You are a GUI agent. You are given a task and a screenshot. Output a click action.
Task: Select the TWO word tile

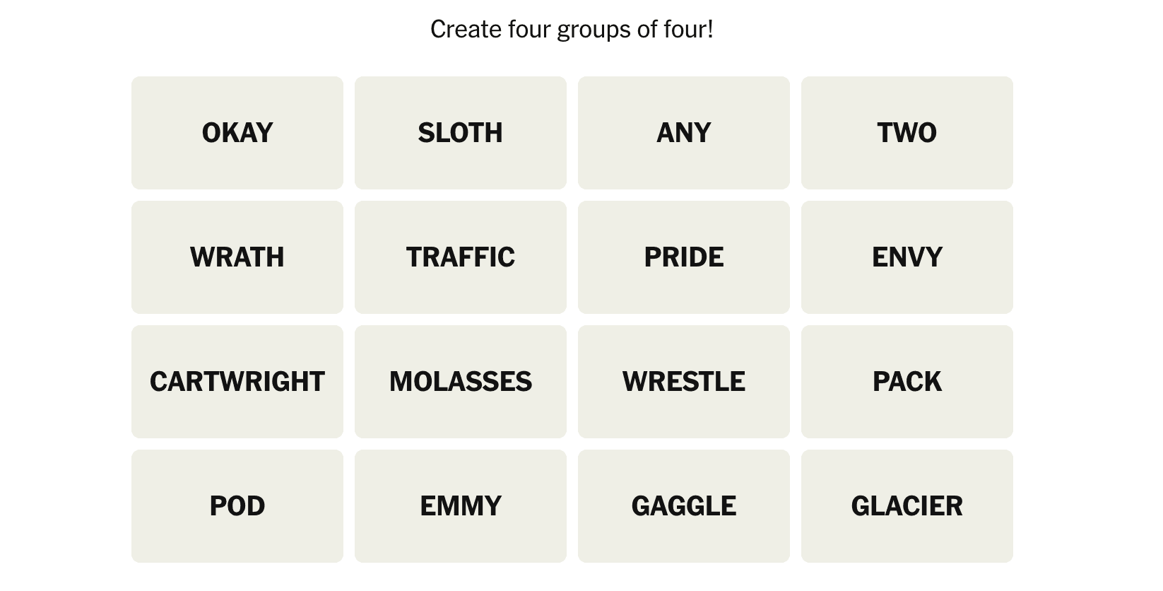(907, 133)
